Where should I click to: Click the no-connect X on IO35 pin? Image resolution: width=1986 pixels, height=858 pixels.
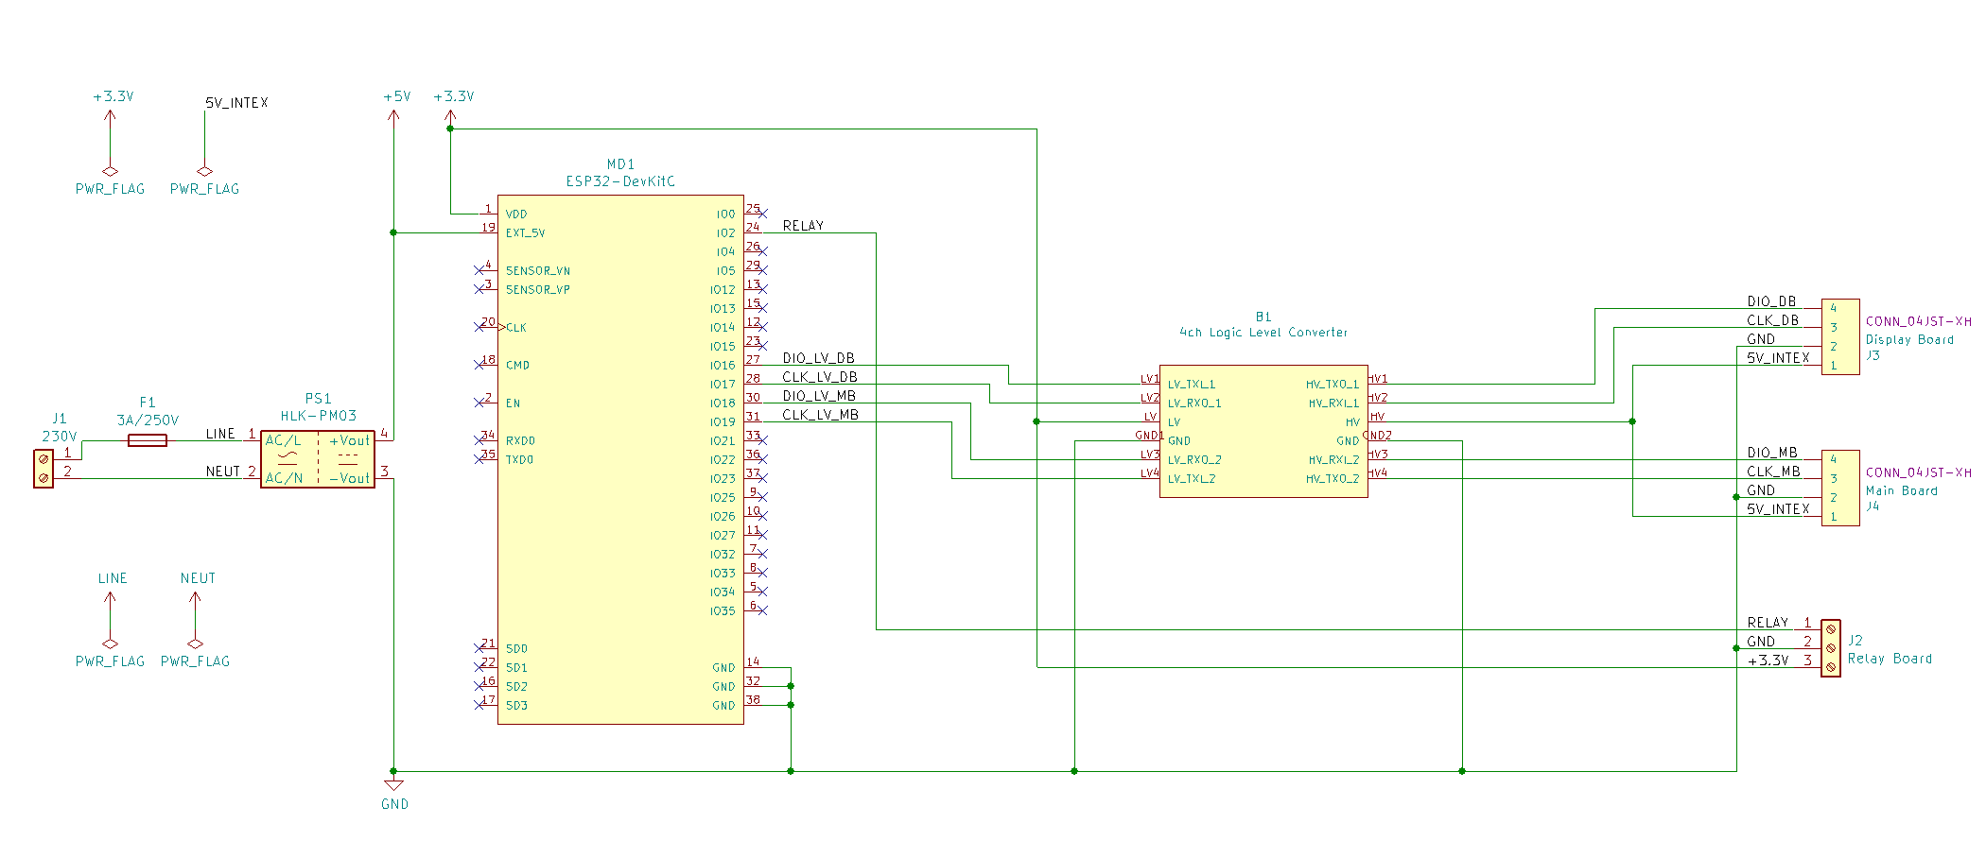click(x=762, y=610)
